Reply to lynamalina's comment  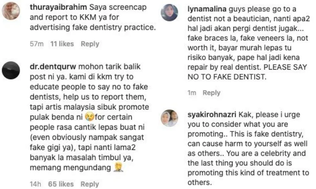211,93
